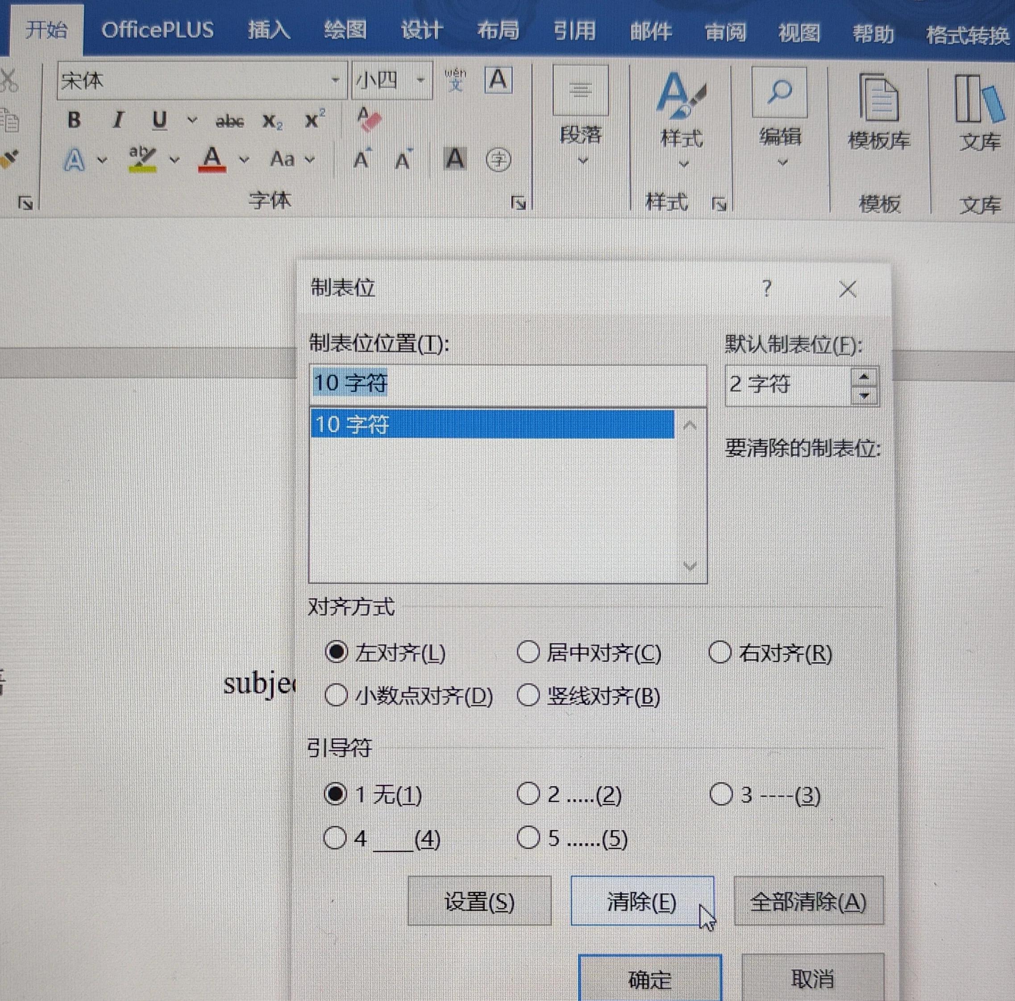1015x1001 pixels.
Task: Apply strikethrough to text
Action: click(230, 121)
